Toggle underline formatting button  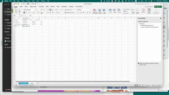pyautogui.click(x=29, y=13)
